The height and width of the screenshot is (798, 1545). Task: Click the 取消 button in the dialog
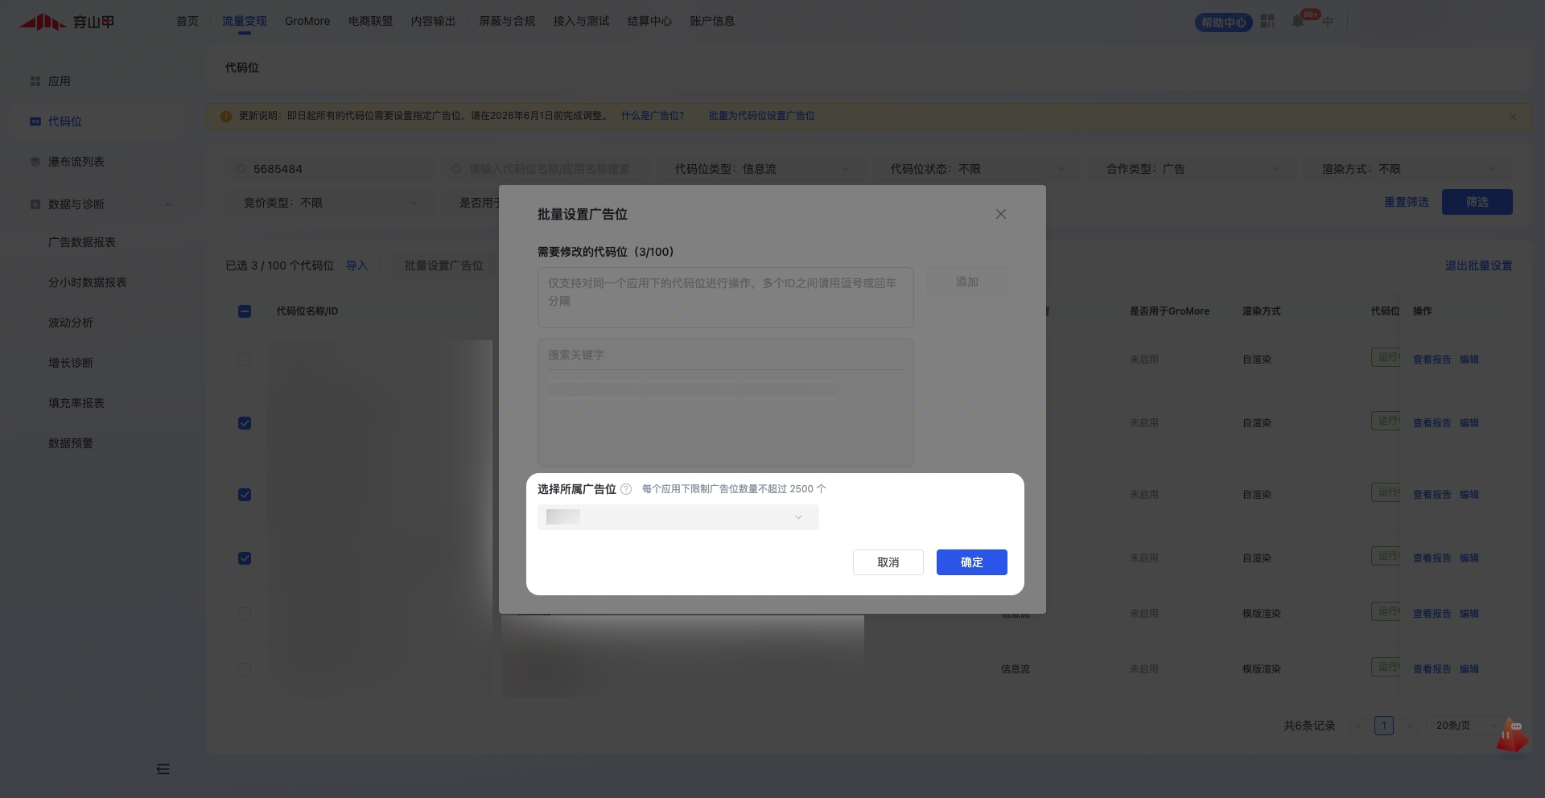(x=888, y=562)
